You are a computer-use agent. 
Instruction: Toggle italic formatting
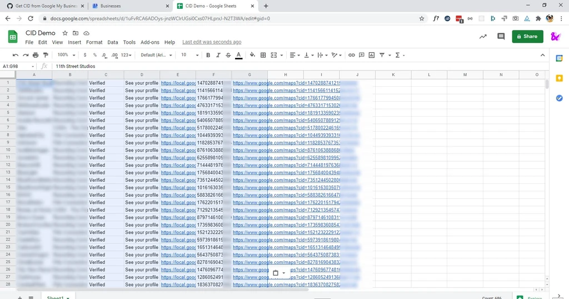pyautogui.click(x=218, y=55)
